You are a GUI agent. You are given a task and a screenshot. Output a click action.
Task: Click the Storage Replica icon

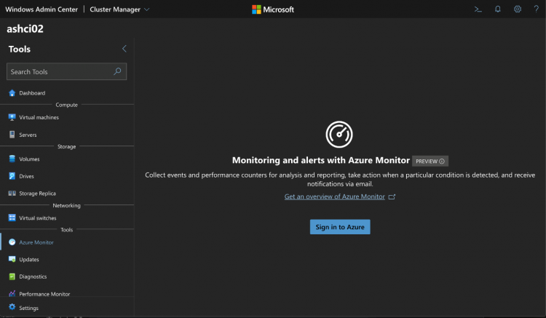pos(12,194)
